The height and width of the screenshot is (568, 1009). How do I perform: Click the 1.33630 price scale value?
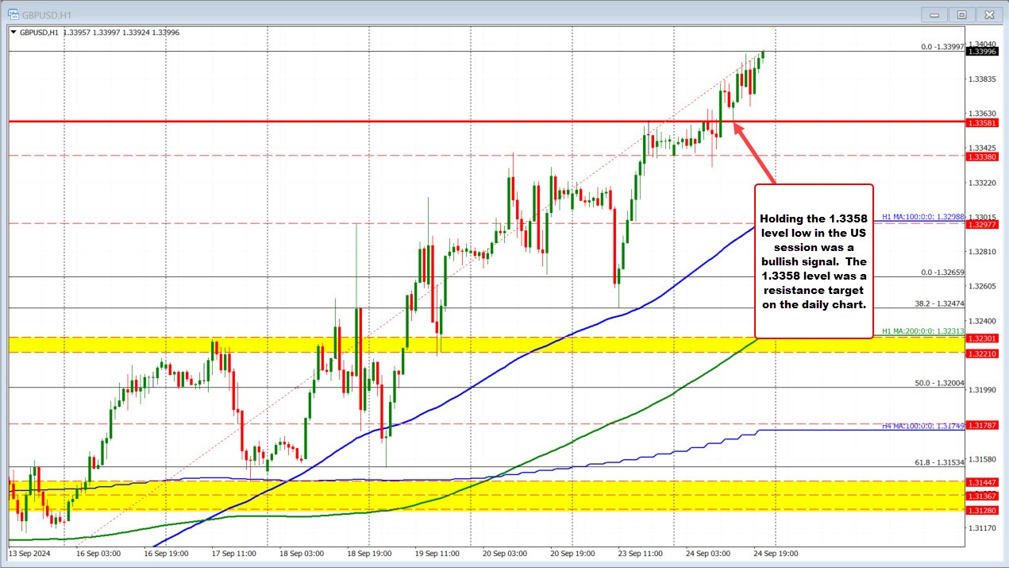(x=982, y=113)
